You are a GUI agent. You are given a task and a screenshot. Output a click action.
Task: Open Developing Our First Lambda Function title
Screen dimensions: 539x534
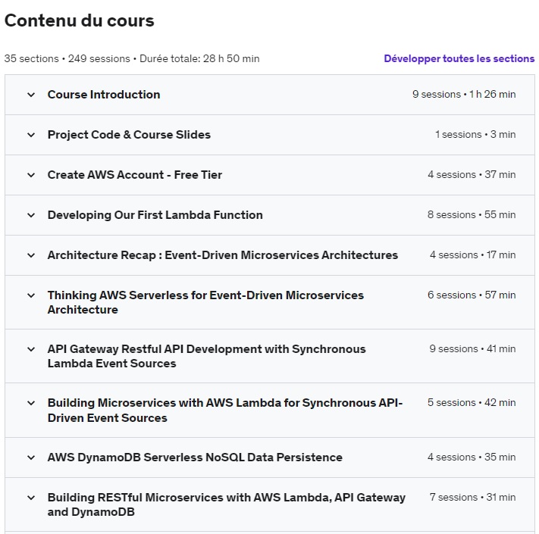155,215
